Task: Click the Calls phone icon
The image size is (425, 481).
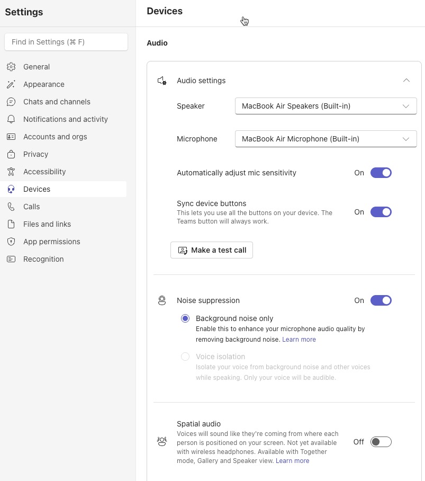Action: 11,207
